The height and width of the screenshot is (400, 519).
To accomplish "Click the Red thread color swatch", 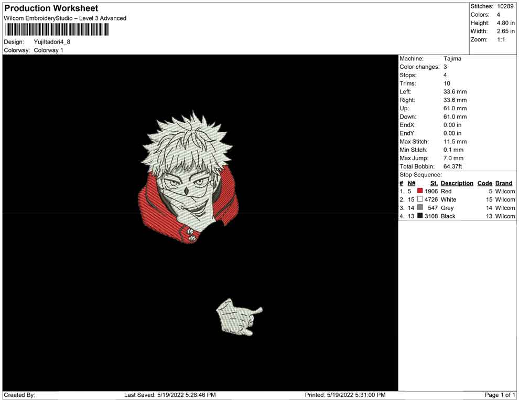I will [x=420, y=191].
